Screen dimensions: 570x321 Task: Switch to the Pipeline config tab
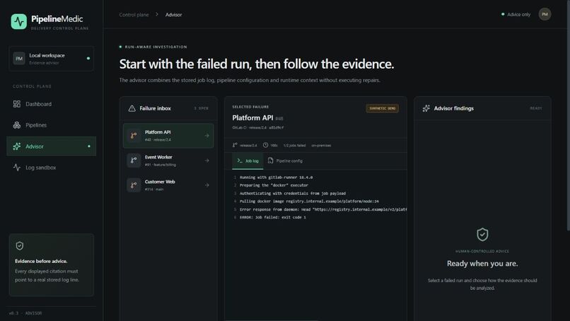pos(285,160)
